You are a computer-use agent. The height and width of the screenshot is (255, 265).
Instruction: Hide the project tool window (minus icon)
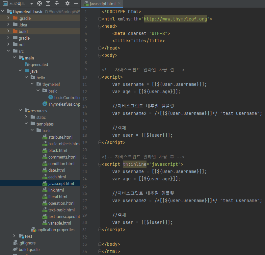(76, 3)
